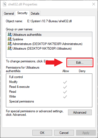Image resolution: width=98 pixels, height=138 pixels.
Task: Click the Edit... button to change permissions
Action: click(x=80, y=63)
